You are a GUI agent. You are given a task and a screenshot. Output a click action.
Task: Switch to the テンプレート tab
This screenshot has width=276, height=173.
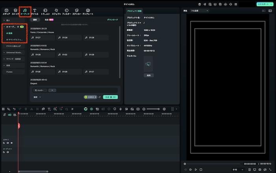click(x=88, y=11)
